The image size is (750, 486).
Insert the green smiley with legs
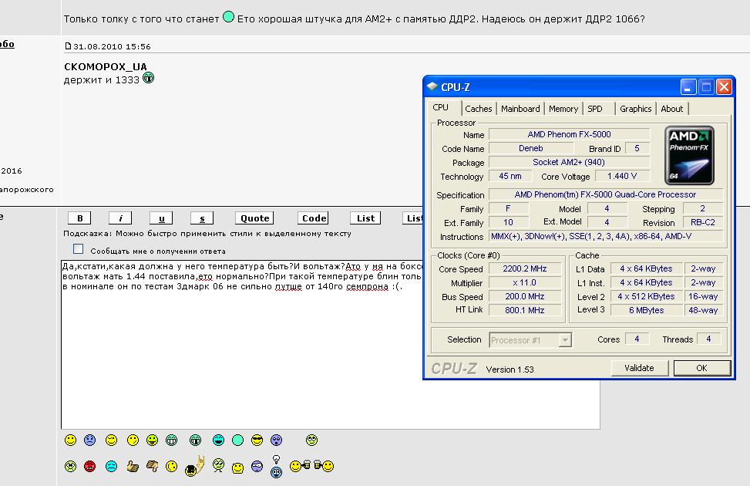click(219, 465)
